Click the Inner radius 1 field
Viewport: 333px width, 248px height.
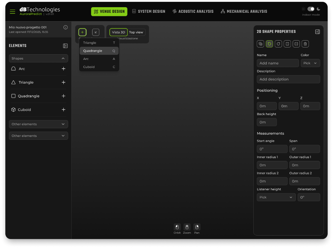coord(272,165)
